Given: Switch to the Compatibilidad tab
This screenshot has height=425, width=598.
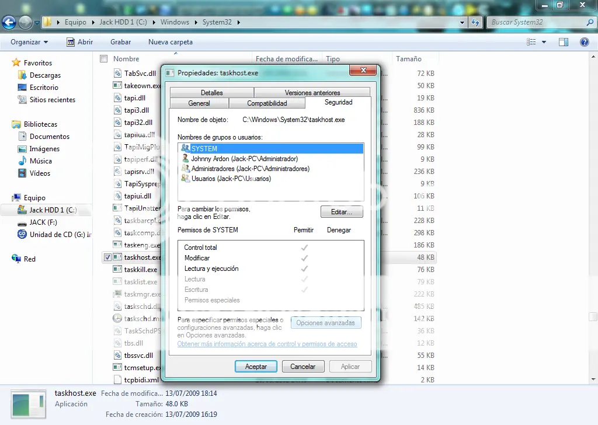Looking at the screenshot, I should click(267, 103).
